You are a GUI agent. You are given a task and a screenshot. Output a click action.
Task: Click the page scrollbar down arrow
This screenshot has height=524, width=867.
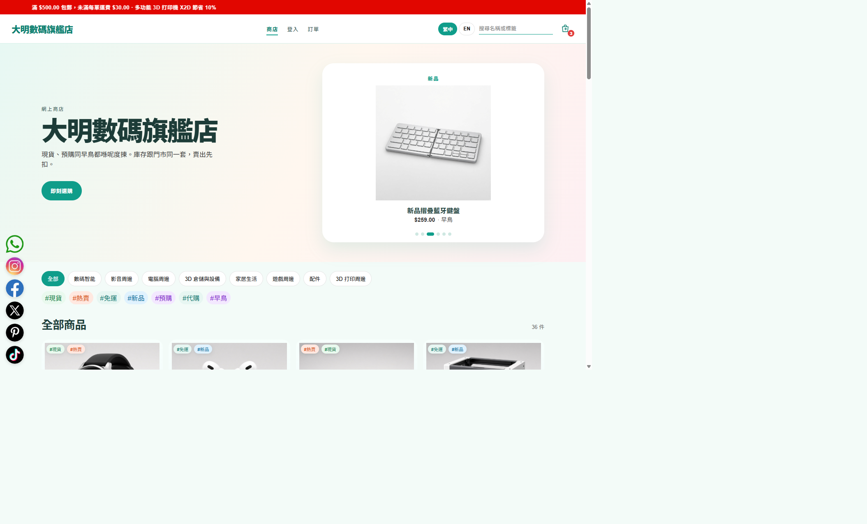click(589, 366)
